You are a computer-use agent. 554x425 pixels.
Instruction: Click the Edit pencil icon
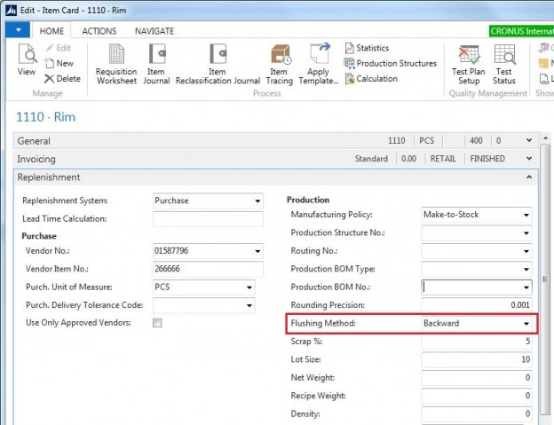[x=50, y=48]
